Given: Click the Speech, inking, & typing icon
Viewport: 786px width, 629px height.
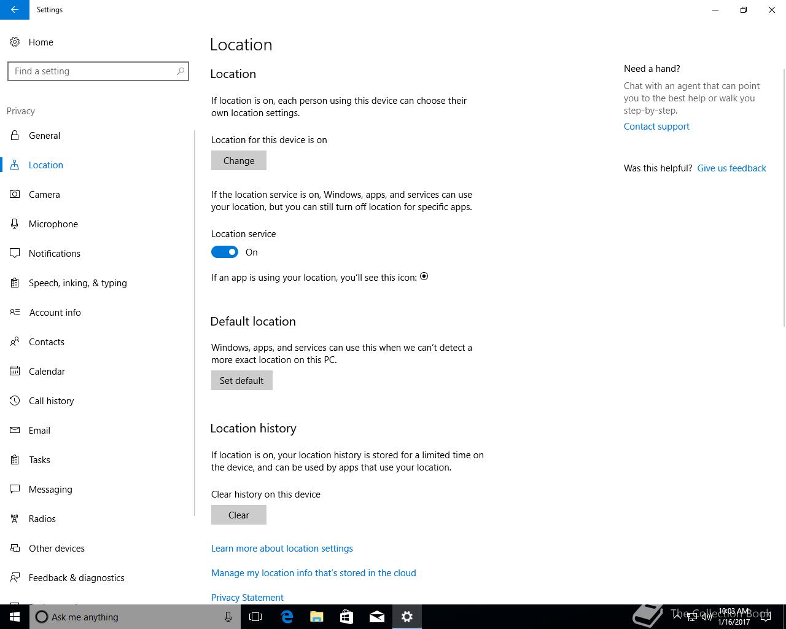Looking at the screenshot, I should [15, 283].
